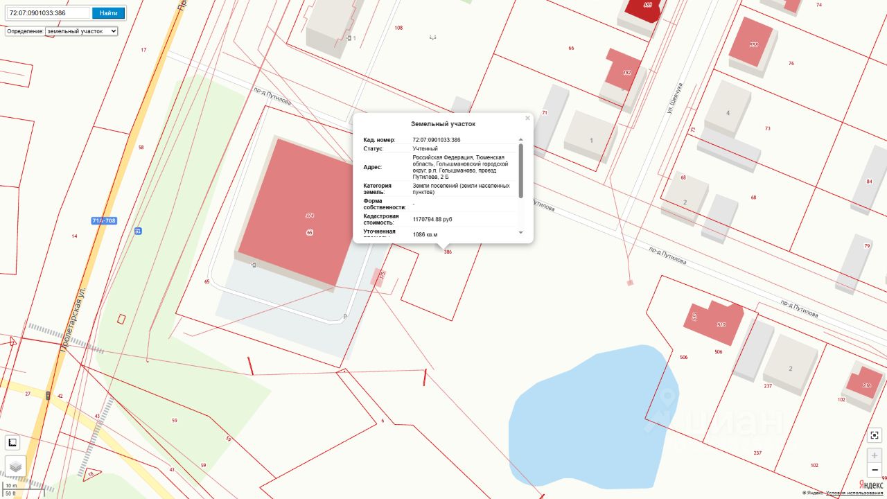Image resolution: width=887 pixels, height=499 pixels.
Task: Click the cadastral cost 1170794.88 руб
Action: [432, 219]
